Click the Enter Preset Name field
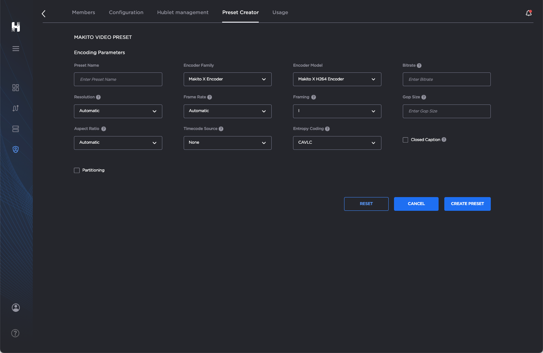The height and width of the screenshot is (353, 543). (118, 79)
